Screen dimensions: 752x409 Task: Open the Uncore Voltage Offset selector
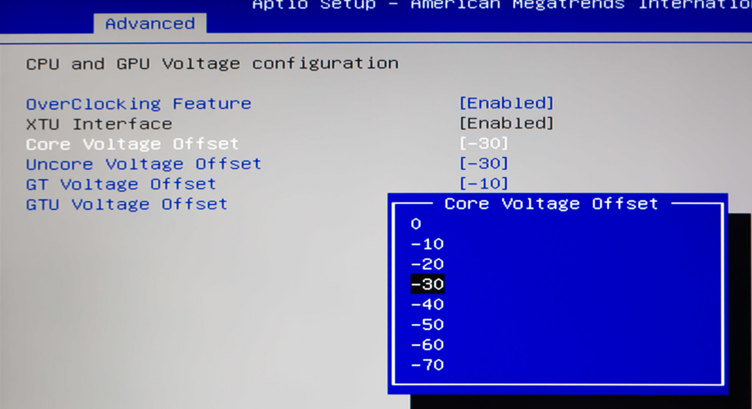pyautogui.click(x=143, y=164)
